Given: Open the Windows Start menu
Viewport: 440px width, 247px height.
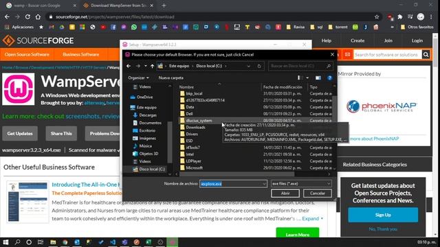Looking at the screenshot, I should [x=5, y=242].
